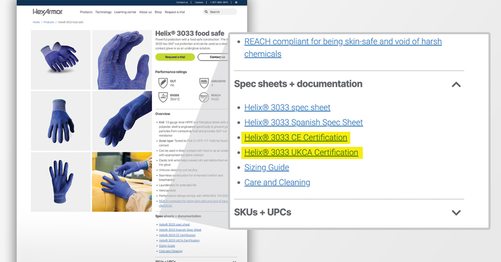Viewport: 501px width, 262px height.
Task: Click the search magnifier icon
Action: coord(206,12)
